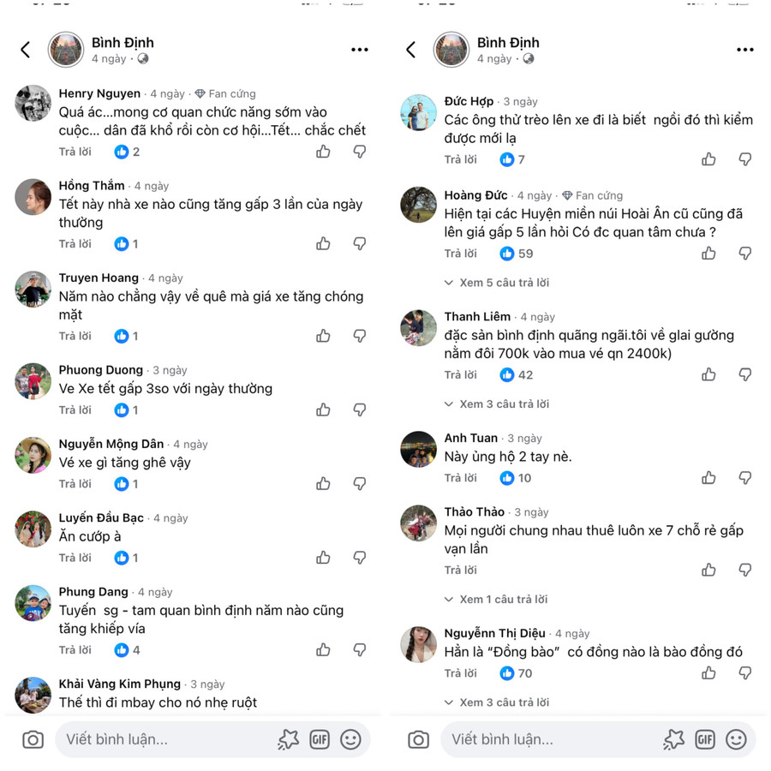Open Nguyễnn Thị Diệu's profile name

[x=494, y=633]
